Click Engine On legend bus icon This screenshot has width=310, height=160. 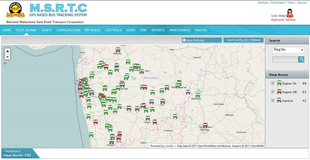(x=279, y=83)
